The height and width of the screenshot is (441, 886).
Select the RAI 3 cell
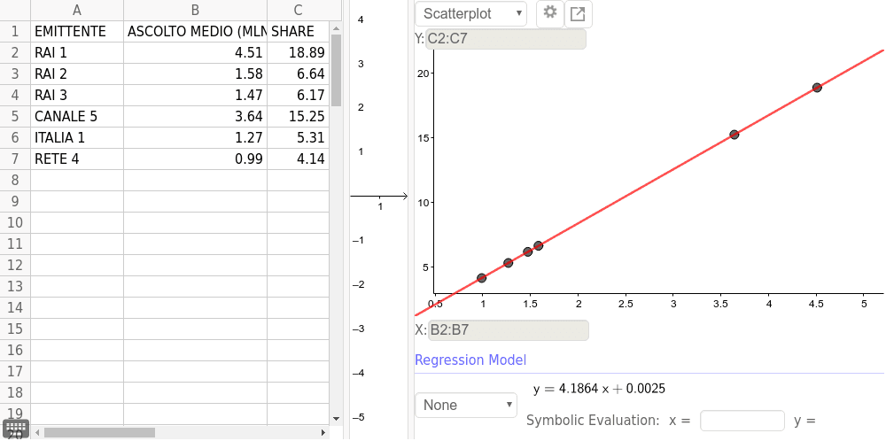[x=77, y=95]
